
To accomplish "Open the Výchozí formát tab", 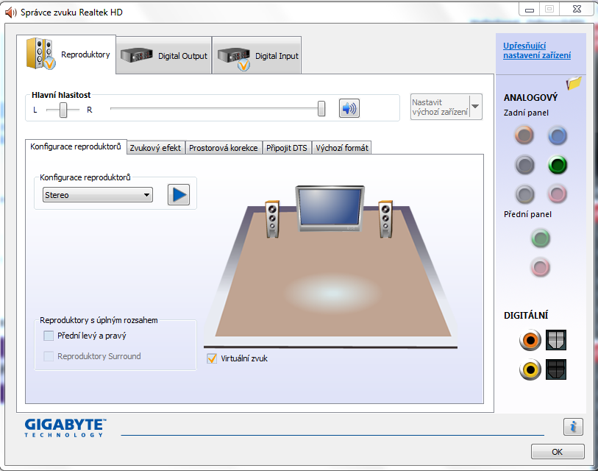I will [x=342, y=148].
